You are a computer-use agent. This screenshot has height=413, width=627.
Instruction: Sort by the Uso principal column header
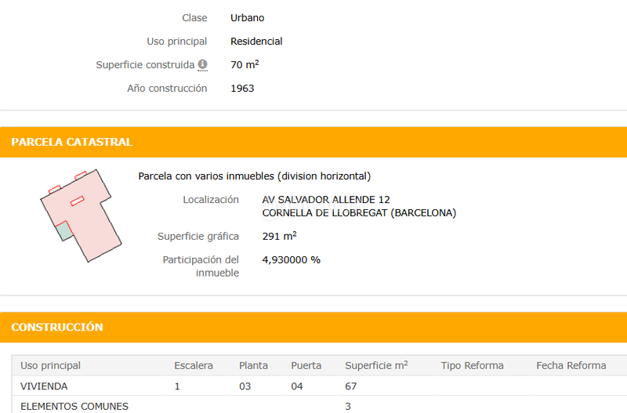pos(50,365)
